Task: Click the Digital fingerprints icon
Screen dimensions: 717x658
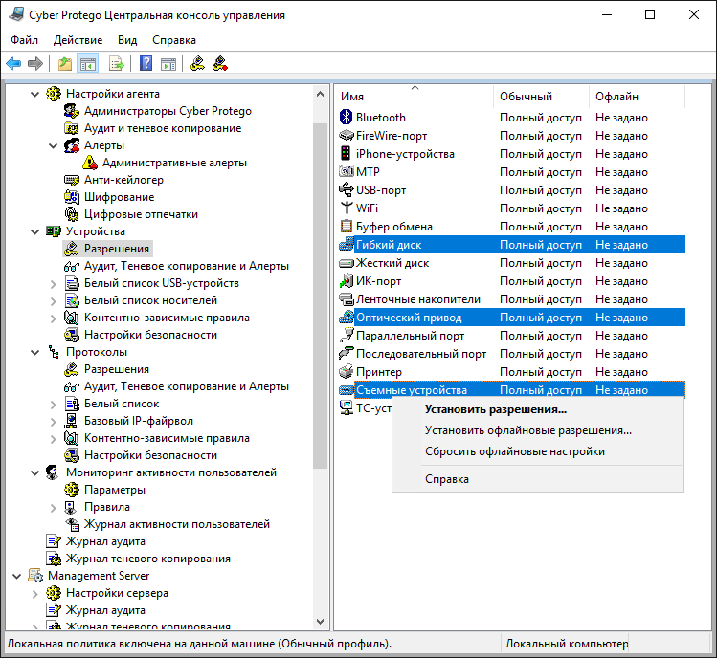Action: point(72,214)
